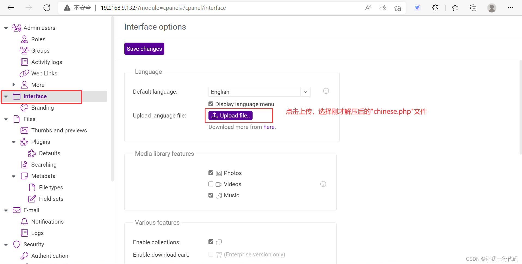Follow the 'here' download link
This screenshot has width=522, height=264.
coord(269,127)
